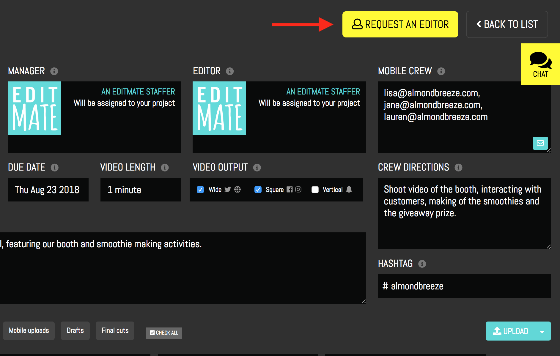The width and height of the screenshot is (560, 356).
Task: Click the Editor Edit Mate logo
Action: coord(219,108)
